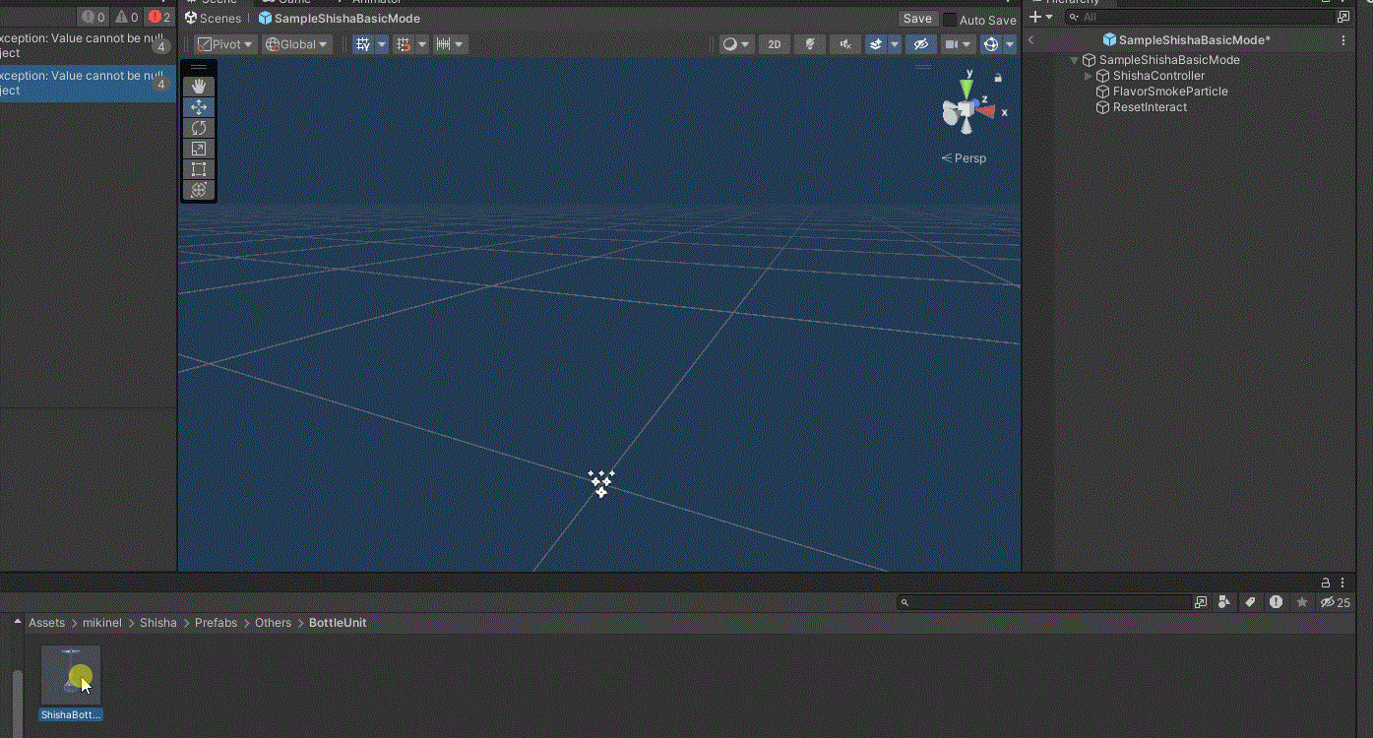The image size is (1373, 738).
Task: Open the Global handle rotation dropdown
Action: point(296,44)
